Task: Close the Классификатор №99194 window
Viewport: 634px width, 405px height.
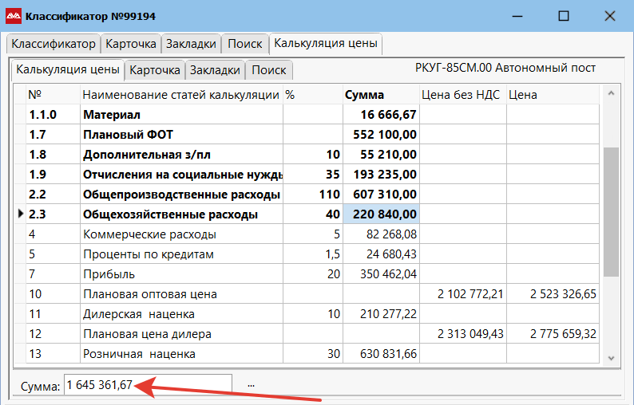Action: [609, 16]
